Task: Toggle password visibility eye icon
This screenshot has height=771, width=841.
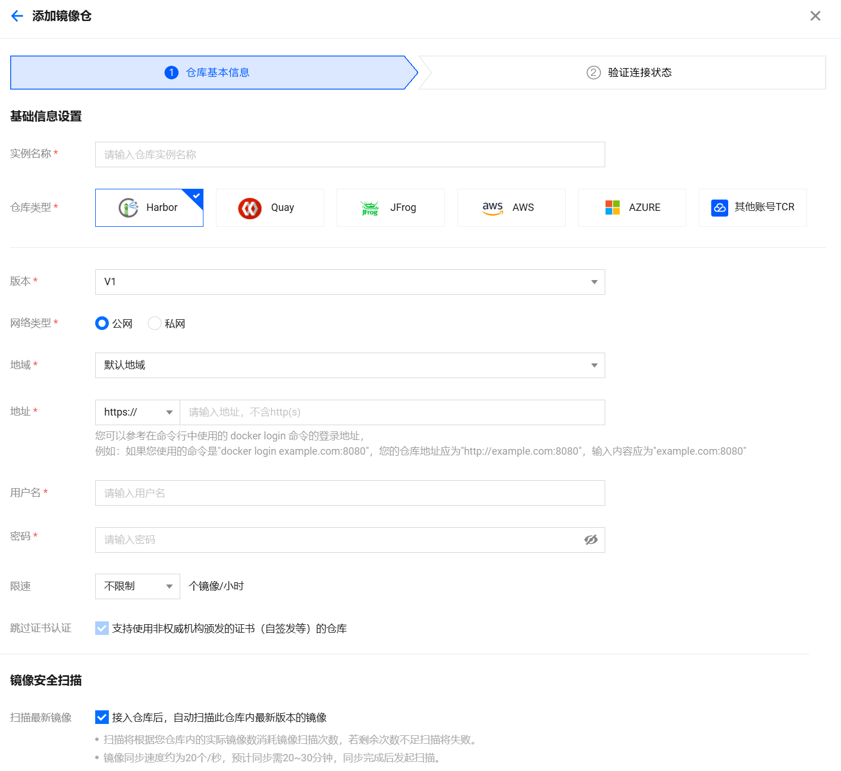Action: coord(591,540)
